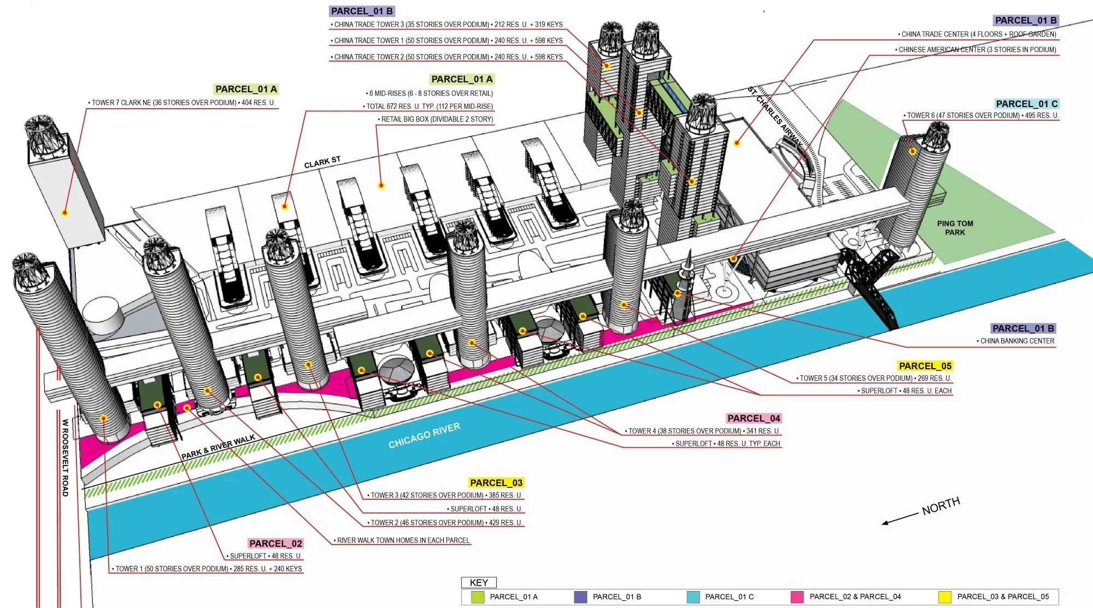This screenshot has height=608, width=1093.
Task: Click the Retail Big Box marker dot
Action: coord(381,186)
